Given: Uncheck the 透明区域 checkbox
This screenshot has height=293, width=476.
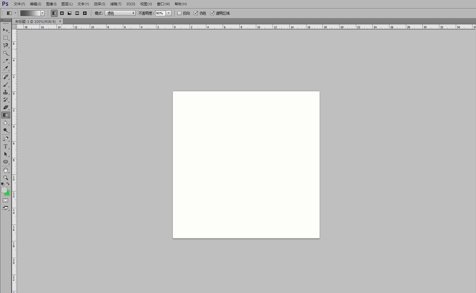Looking at the screenshot, I should coord(212,13).
